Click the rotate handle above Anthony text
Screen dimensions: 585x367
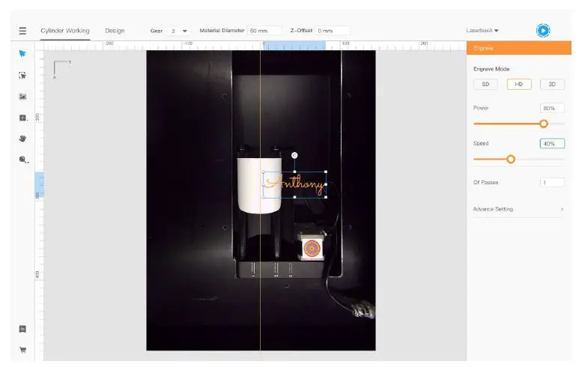tap(294, 155)
